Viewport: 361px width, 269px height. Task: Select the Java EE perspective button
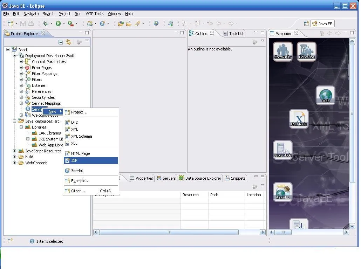322,24
